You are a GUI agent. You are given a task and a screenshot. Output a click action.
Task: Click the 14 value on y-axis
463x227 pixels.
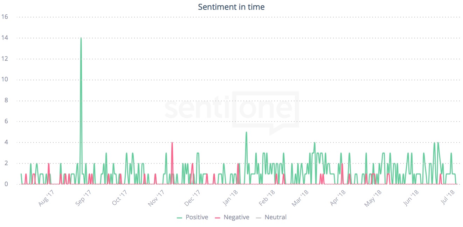click(5, 38)
